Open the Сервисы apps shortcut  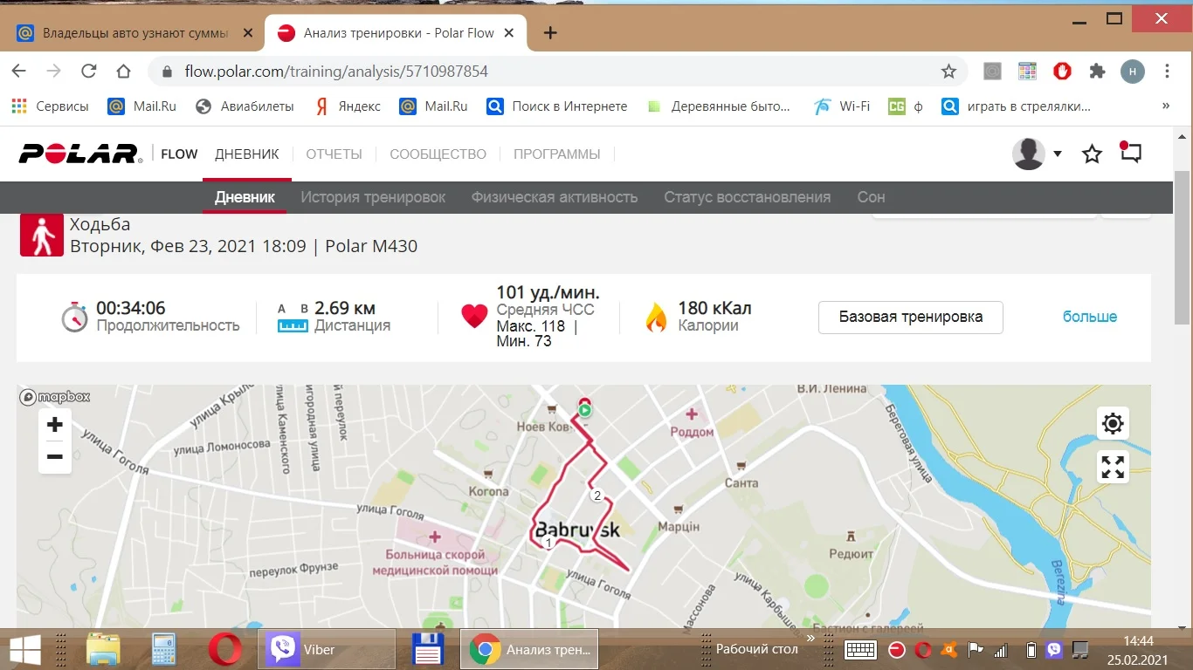point(51,106)
